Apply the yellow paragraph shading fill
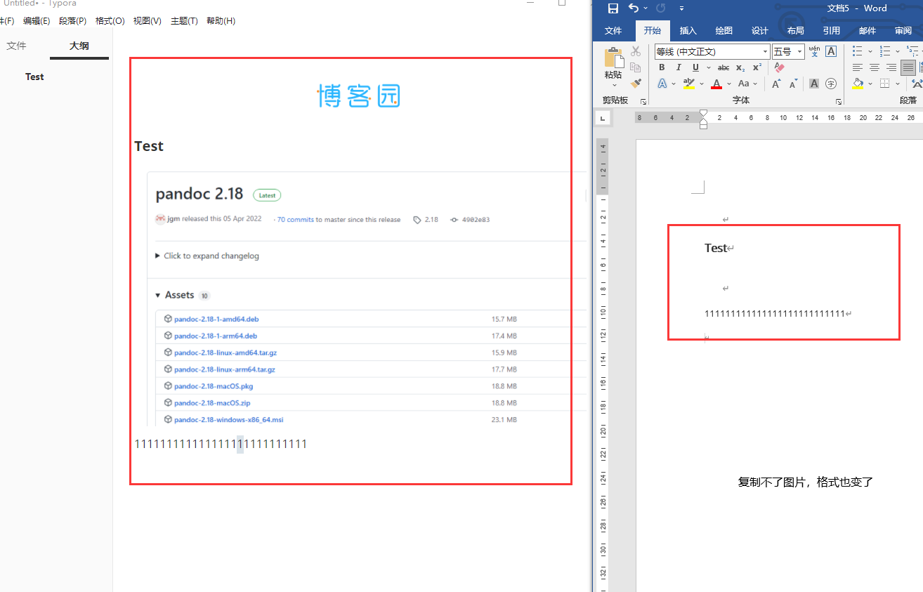 tap(858, 84)
